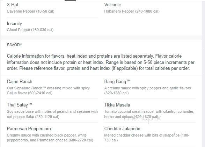205x147 pixels.
Task: Click the melted cheddar cheese description
Action: click(x=147, y=138)
